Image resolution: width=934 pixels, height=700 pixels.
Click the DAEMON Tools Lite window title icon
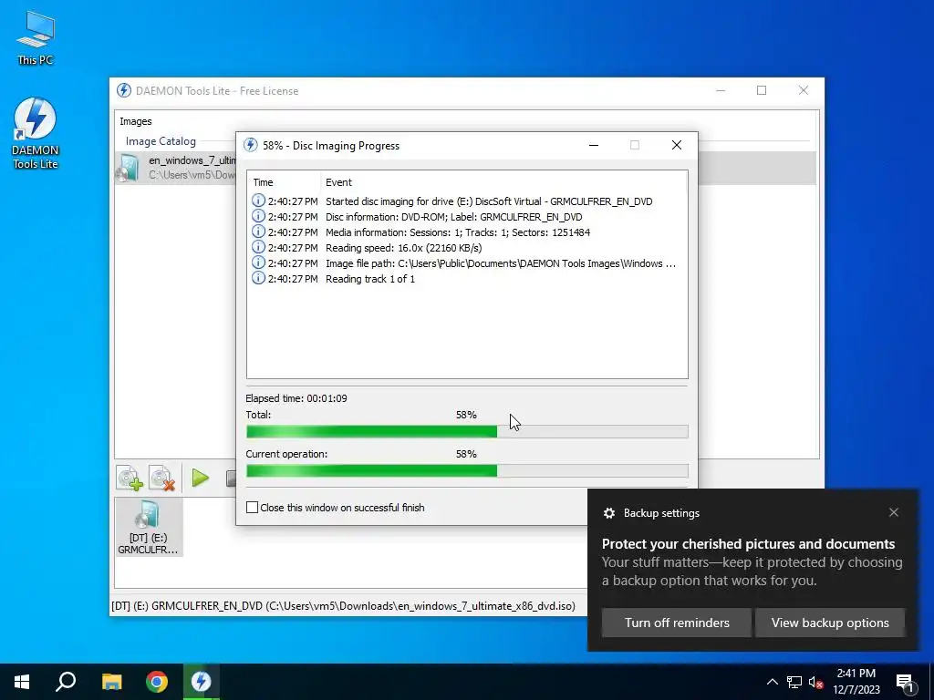[124, 90]
